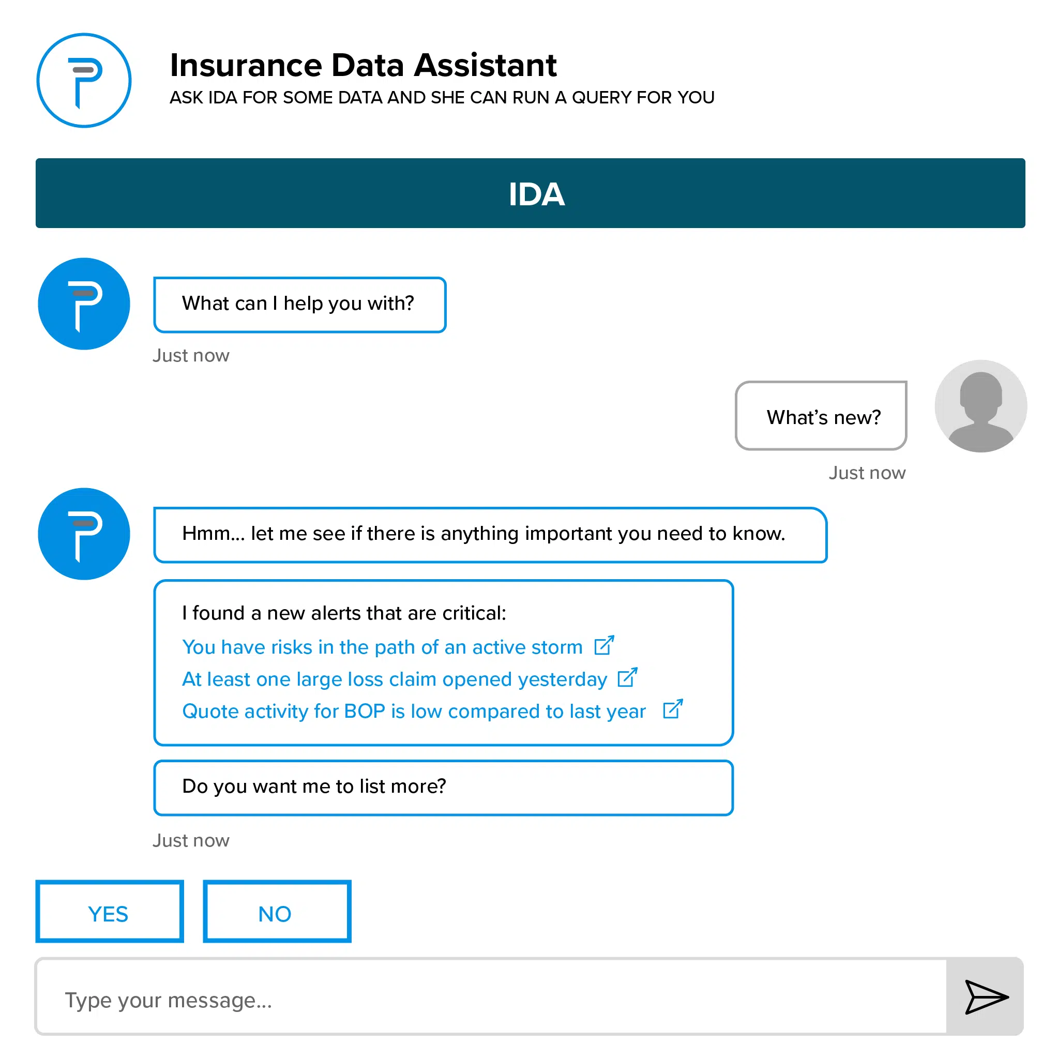Open external link icon for large loss claim
The height and width of the screenshot is (1058, 1058).
pyautogui.click(x=627, y=678)
